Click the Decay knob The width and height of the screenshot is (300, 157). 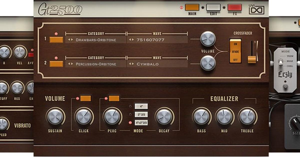coord(164,117)
